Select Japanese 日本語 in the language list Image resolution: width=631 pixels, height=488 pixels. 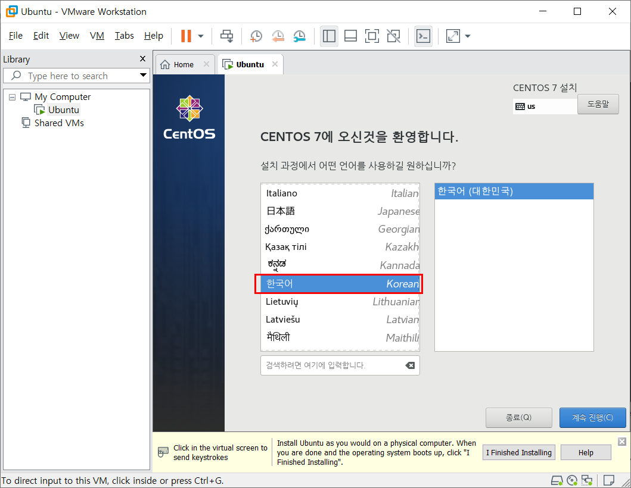[340, 211]
